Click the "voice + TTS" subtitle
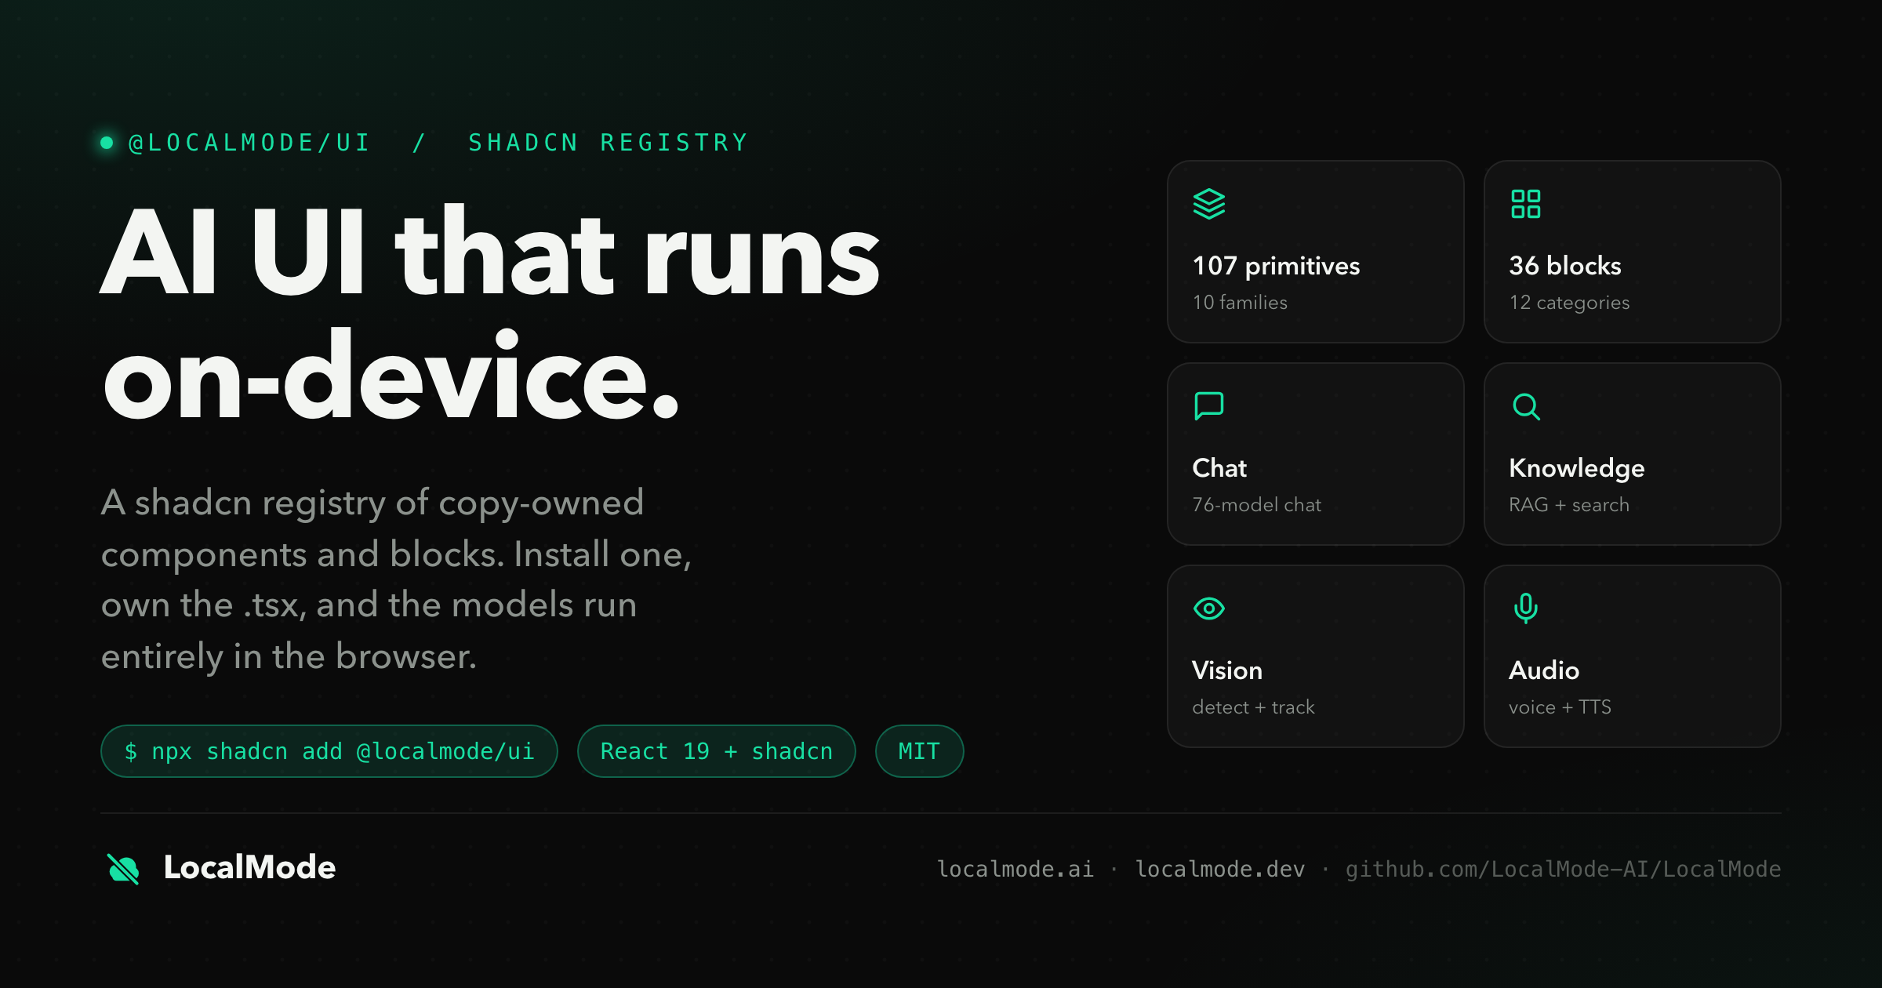This screenshot has width=1882, height=988. coord(1560,707)
